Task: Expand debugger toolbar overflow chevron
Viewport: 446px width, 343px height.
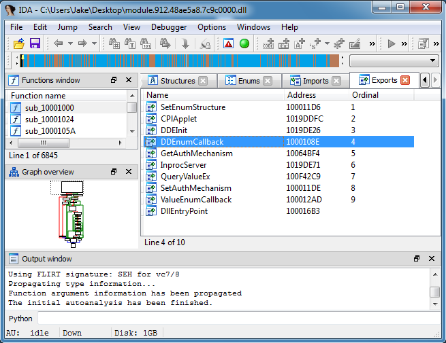Action: pos(404,43)
